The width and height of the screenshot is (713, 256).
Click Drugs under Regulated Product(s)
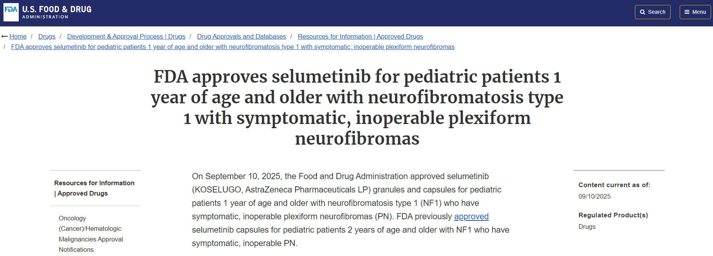coord(587,227)
